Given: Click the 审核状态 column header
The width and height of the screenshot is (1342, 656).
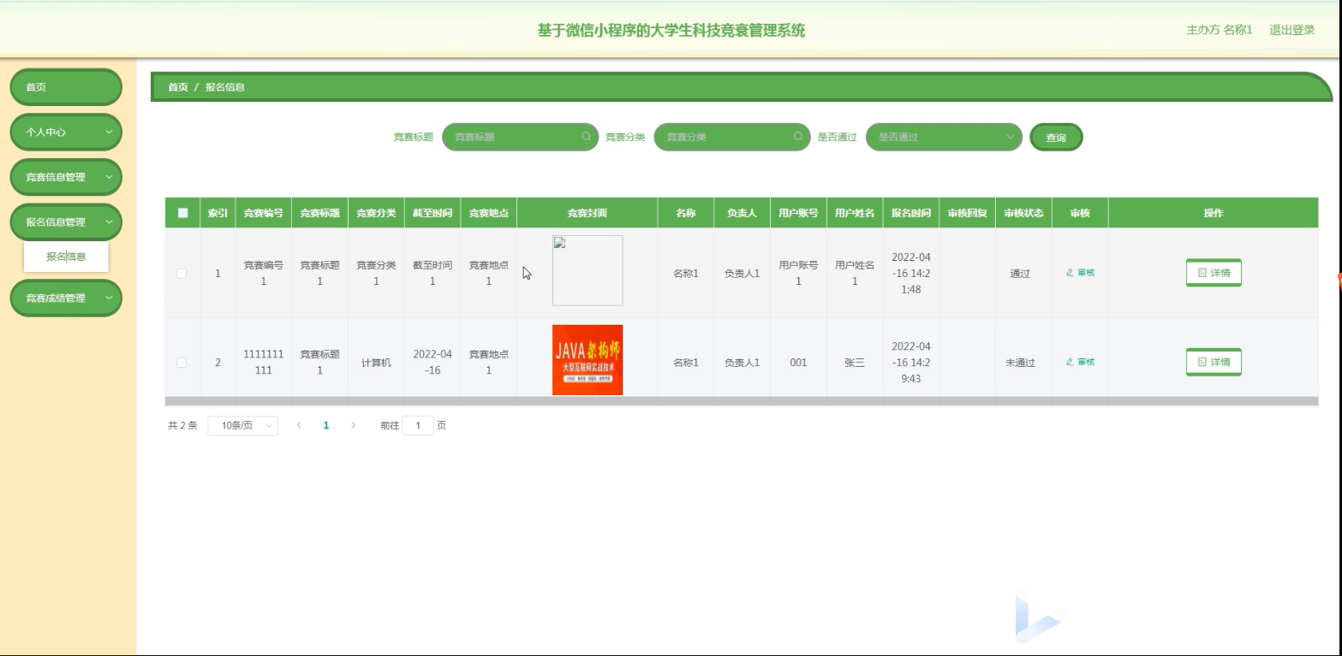Looking at the screenshot, I should click(1023, 213).
